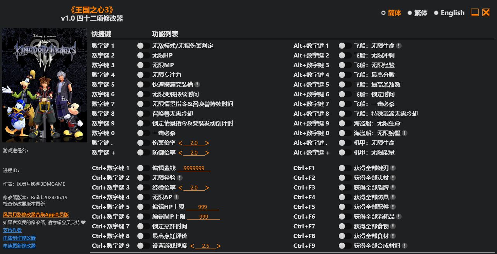Switch language to English
Screen dimensions: 497x254
(x=449, y=13)
